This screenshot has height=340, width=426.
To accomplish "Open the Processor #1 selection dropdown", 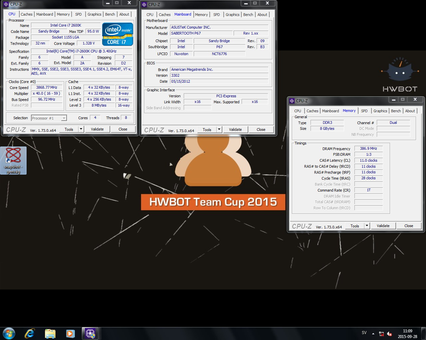I will coord(49,118).
